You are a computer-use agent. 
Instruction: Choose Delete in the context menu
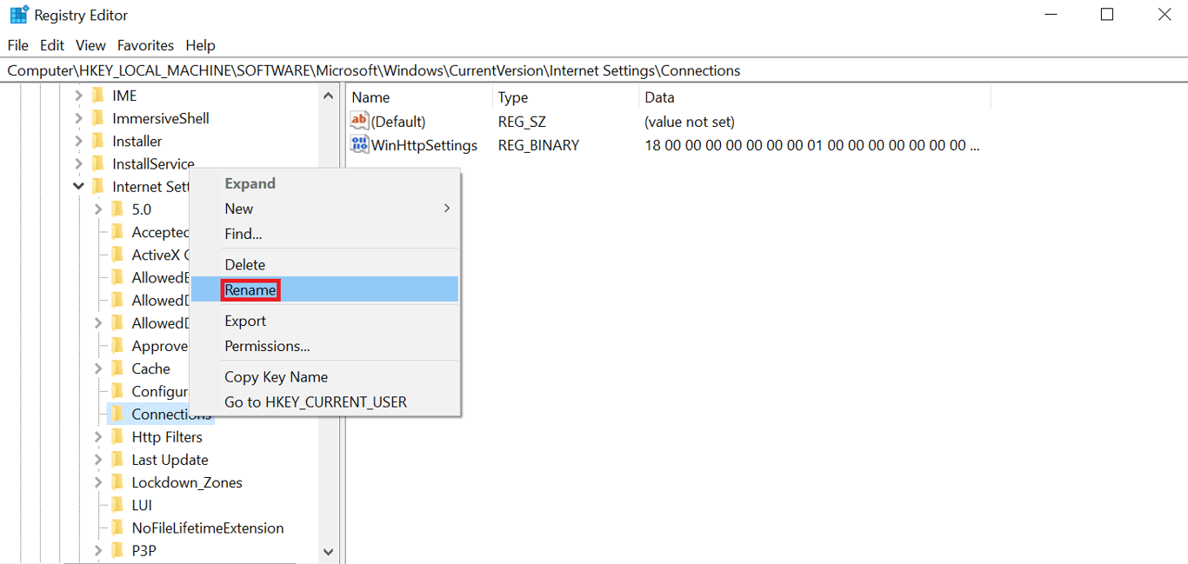[x=244, y=264]
